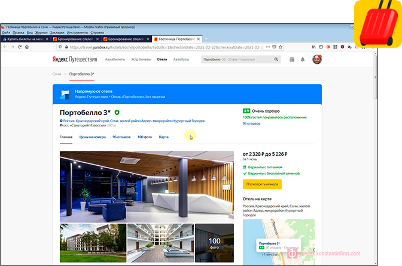Open the orders ticket icon in Yandex header
The image size is (402, 266).
[292, 59]
